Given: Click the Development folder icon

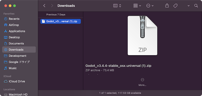Looking at the screenshot, I should click(x=6, y=56).
